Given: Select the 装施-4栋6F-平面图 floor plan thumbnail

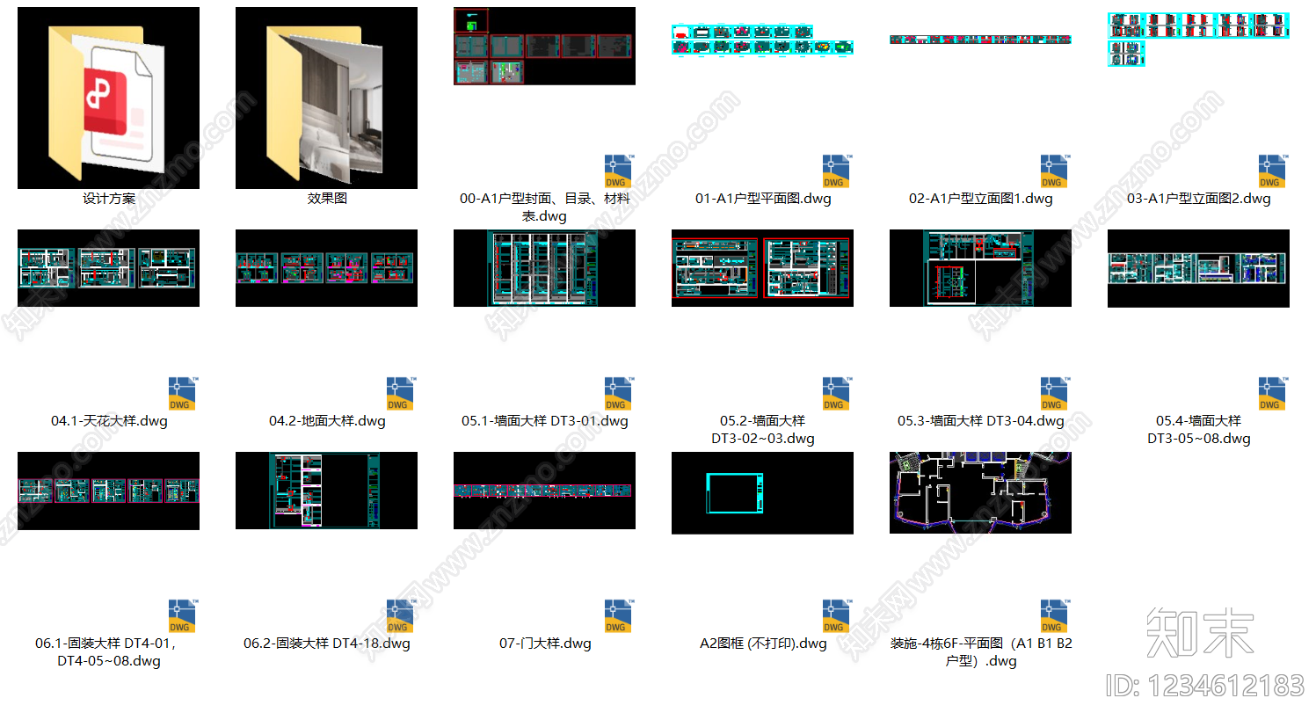Looking at the screenshot, I should tap(980, 492).
